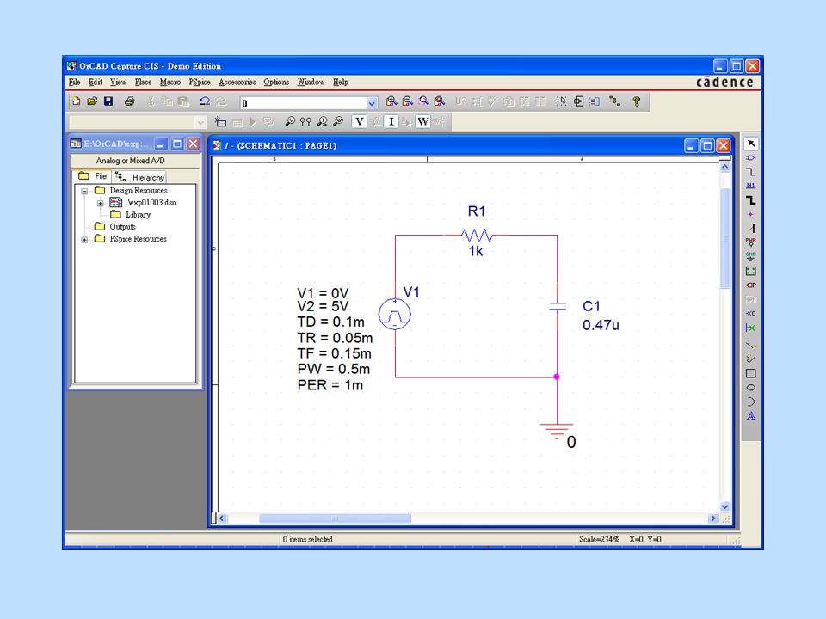The image size is (826, 619).
Task: Click the horizontal scrollbar right arrow
Action: 713,518
